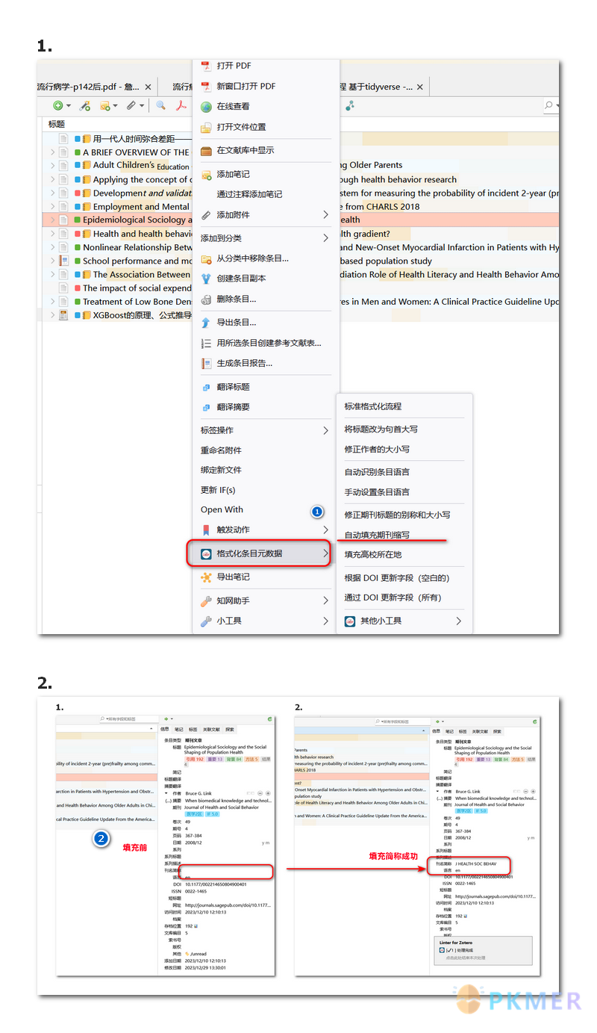Expand the Adult Children's Education row

tap(52, 165)
